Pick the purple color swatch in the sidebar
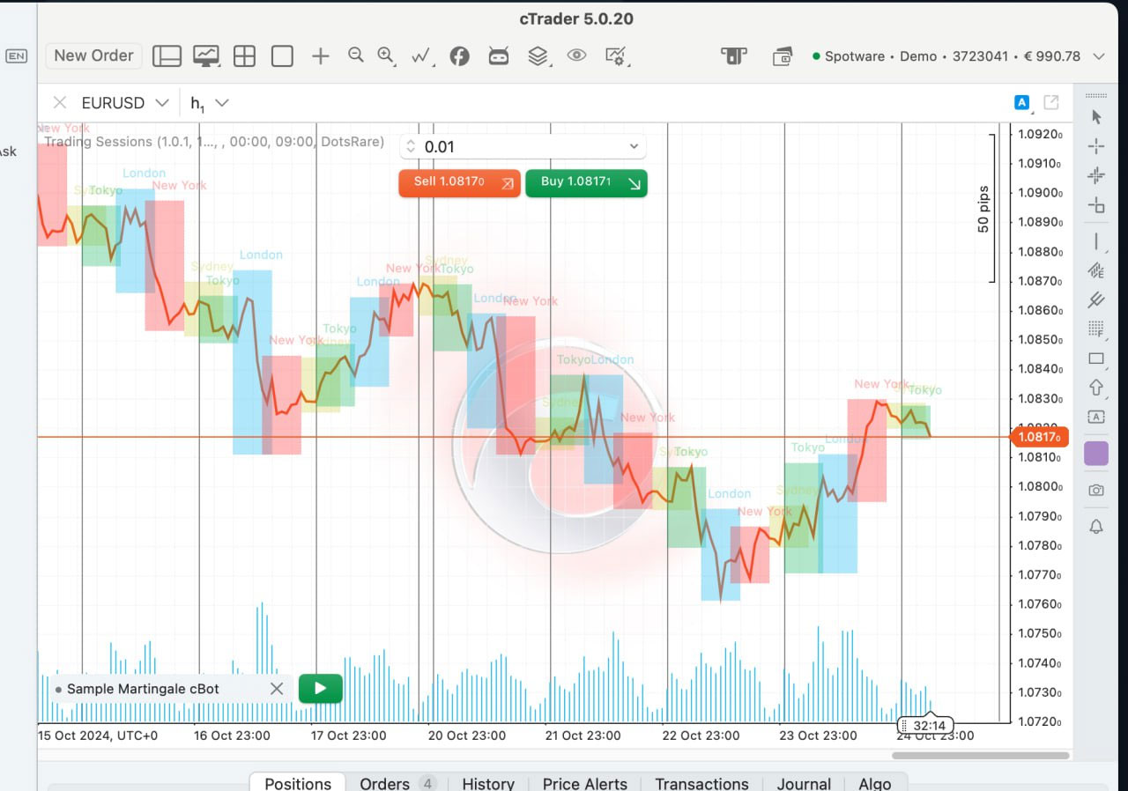1128x791 pixels. 1095,453
